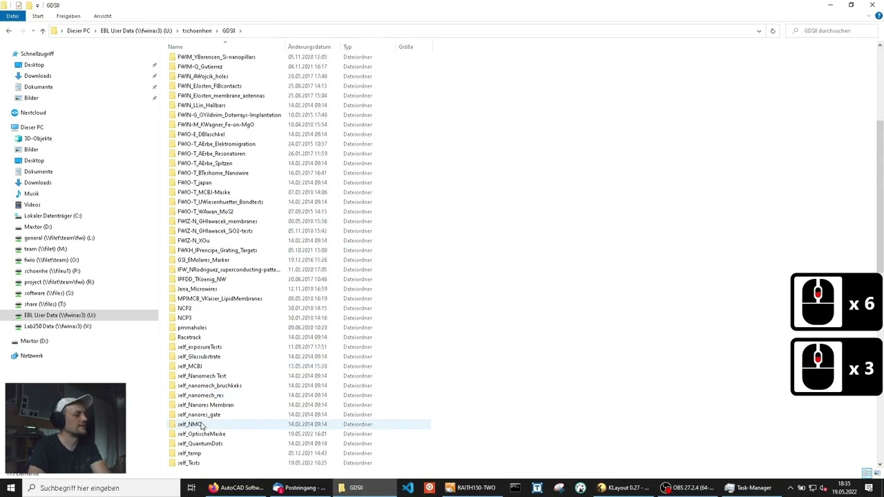Switch to large icons view at bottom right
The image size is (884, 497).
pos(876,473)
